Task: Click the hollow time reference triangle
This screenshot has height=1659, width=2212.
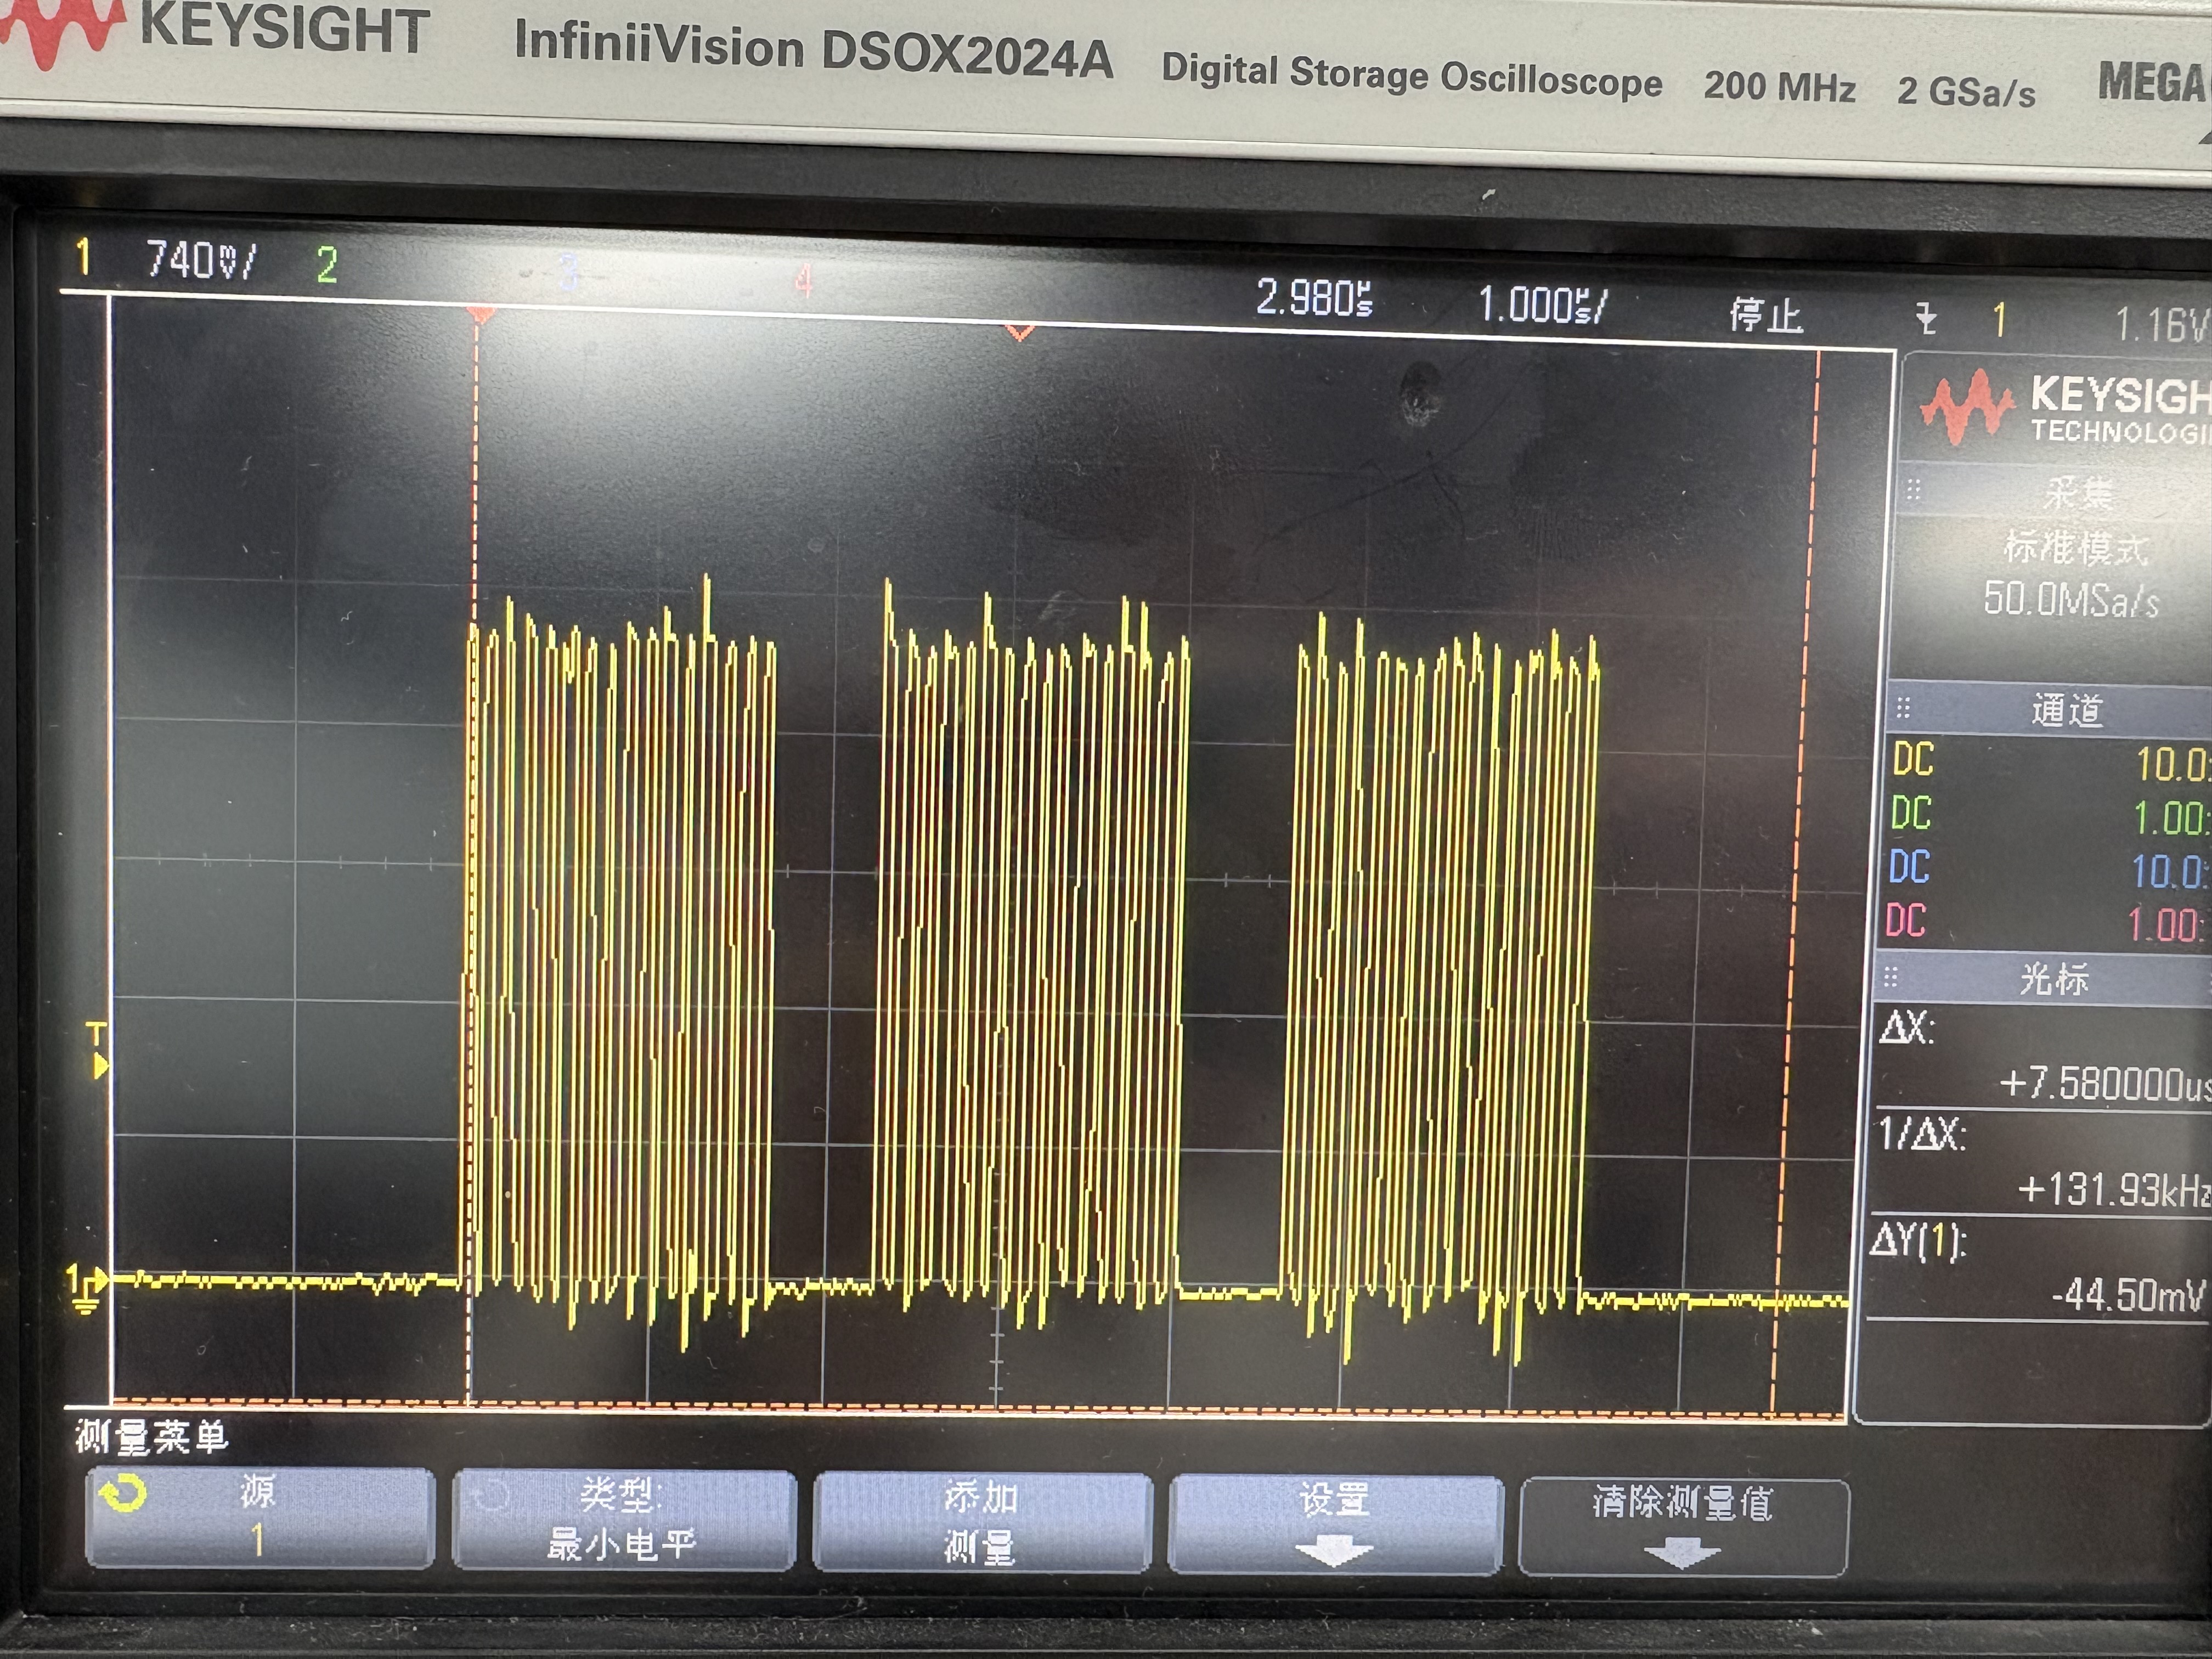Action: (1019, 332)
